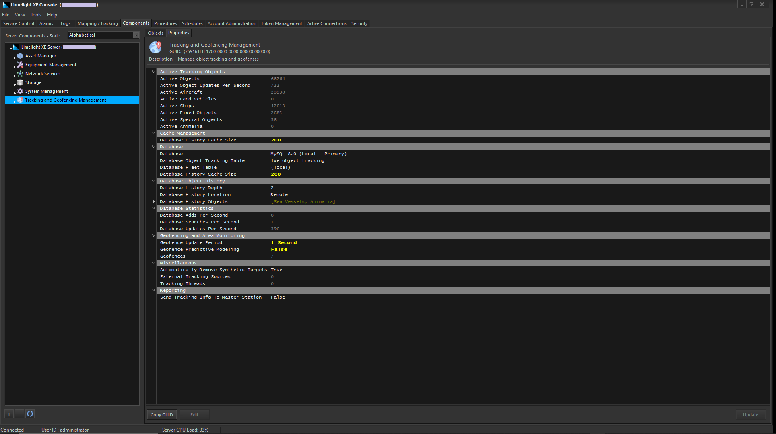The width and height of the screenshot is (776, 434).
Task: Click the Server CPU Load status entry
Action: coord(186,430)
